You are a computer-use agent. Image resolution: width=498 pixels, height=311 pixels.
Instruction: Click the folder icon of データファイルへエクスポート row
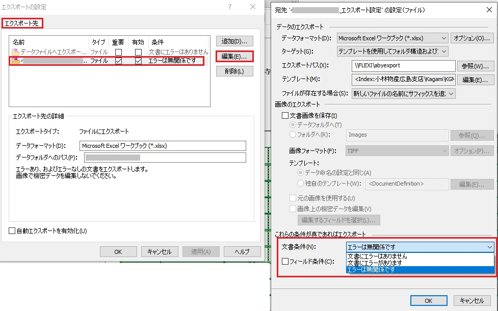tap(15, 52)
